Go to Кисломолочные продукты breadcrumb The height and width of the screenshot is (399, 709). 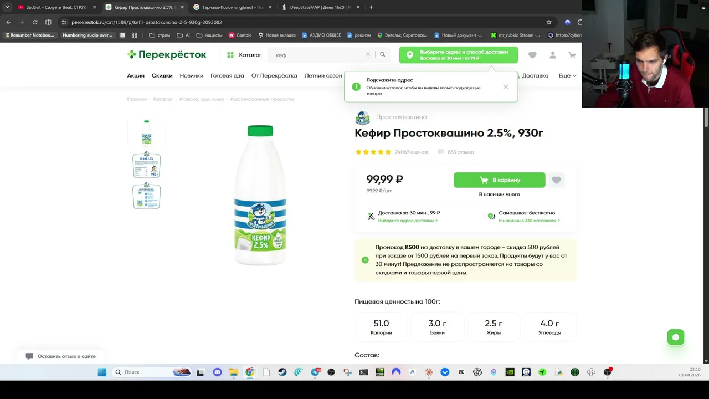262,99
